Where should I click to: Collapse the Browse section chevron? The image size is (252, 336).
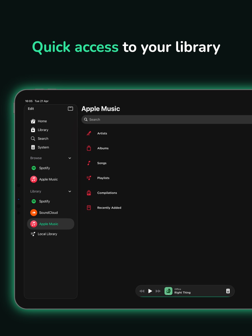pyautogui.click(x=70, y=158)
